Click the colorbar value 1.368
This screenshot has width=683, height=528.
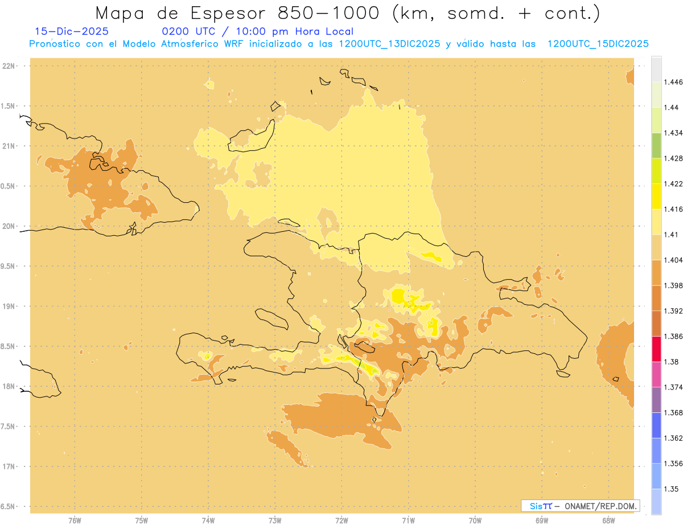(673, 412)
